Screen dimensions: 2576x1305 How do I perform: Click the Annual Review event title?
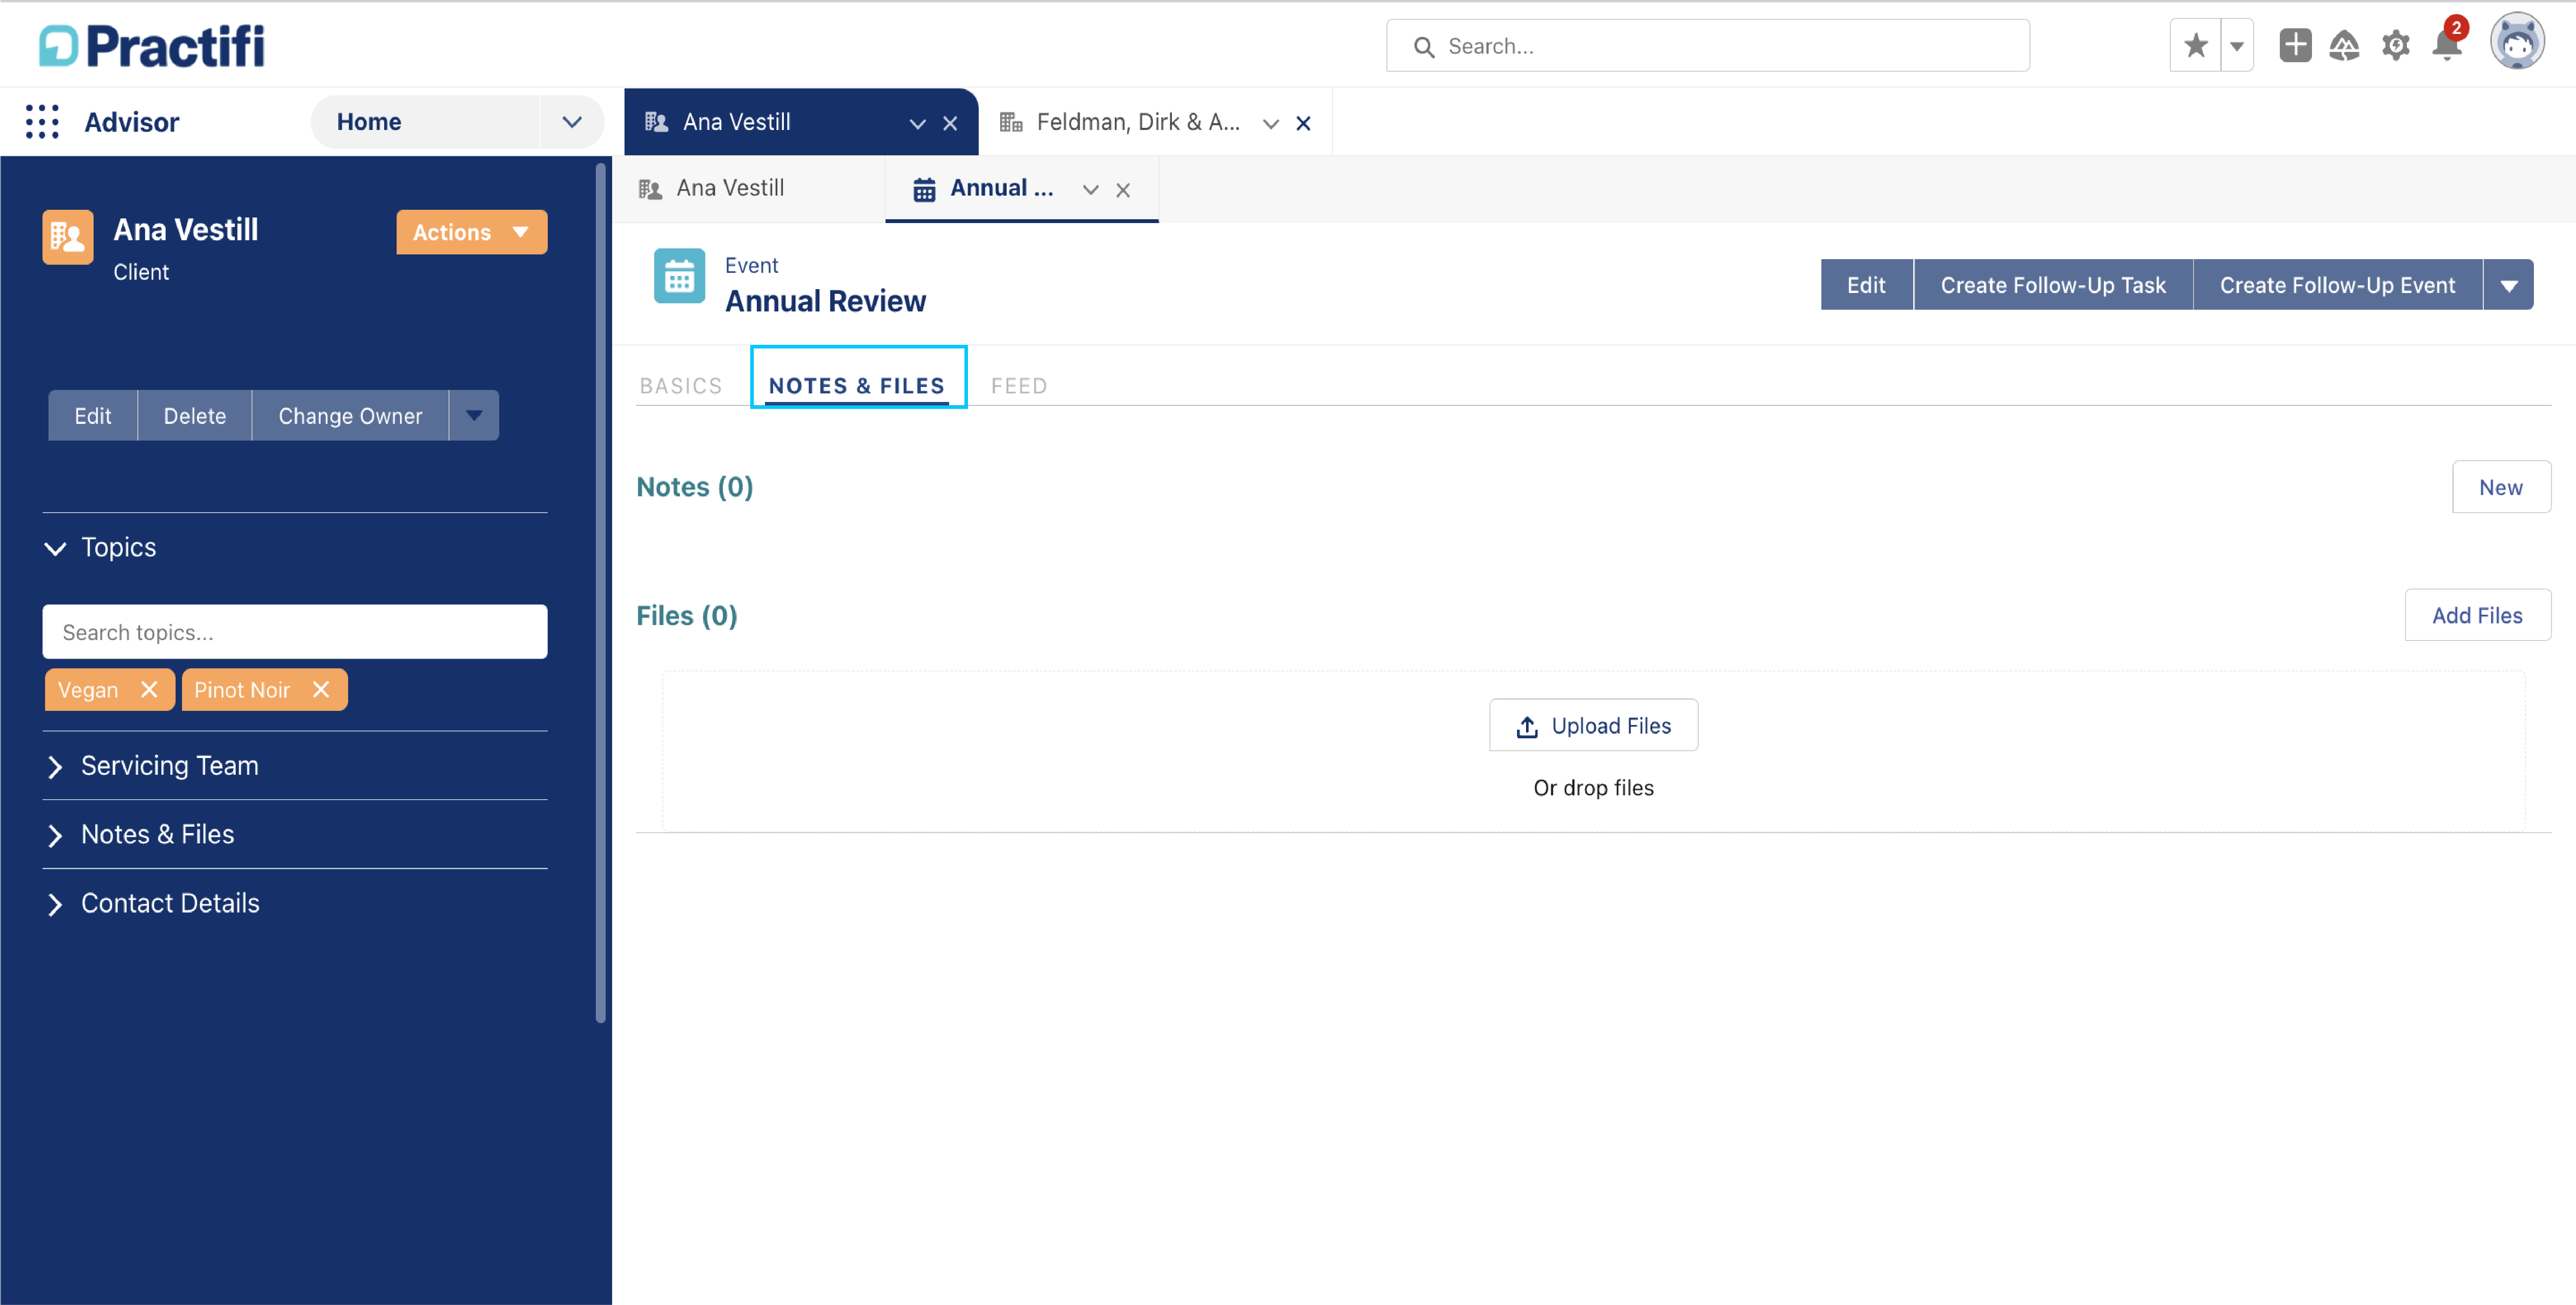825,301
